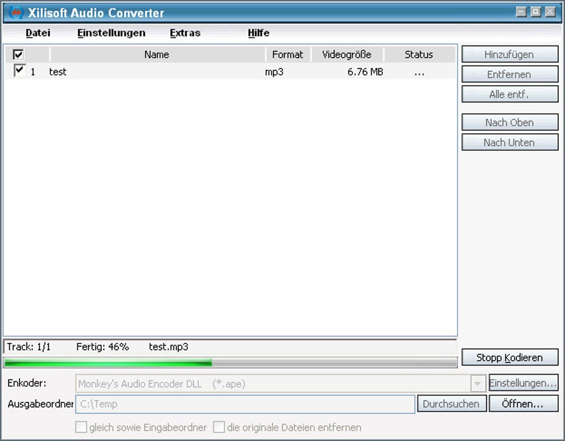Open the Enkoder dropdown list

click(x=478, y=382)
